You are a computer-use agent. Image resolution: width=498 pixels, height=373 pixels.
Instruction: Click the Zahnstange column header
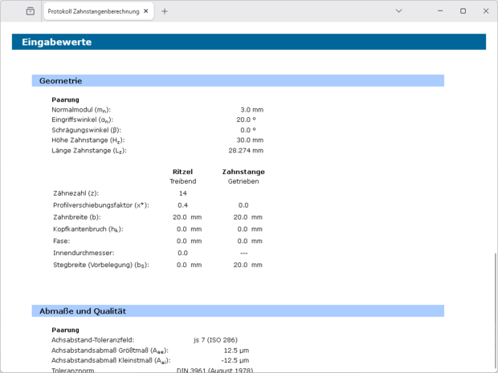coord(243,172)
